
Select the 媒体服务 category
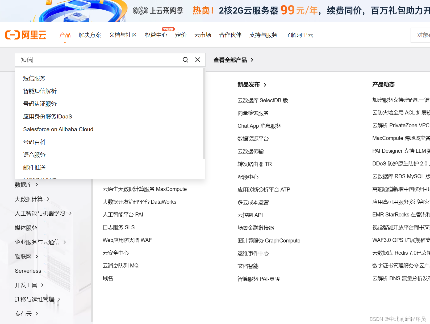point(26,228)
